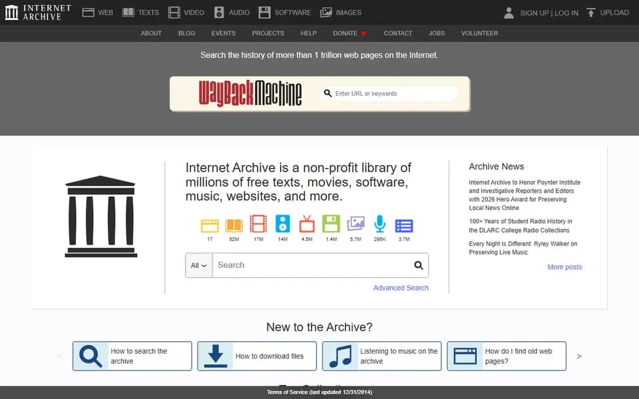Open the Blog menu item

(186, 33)
